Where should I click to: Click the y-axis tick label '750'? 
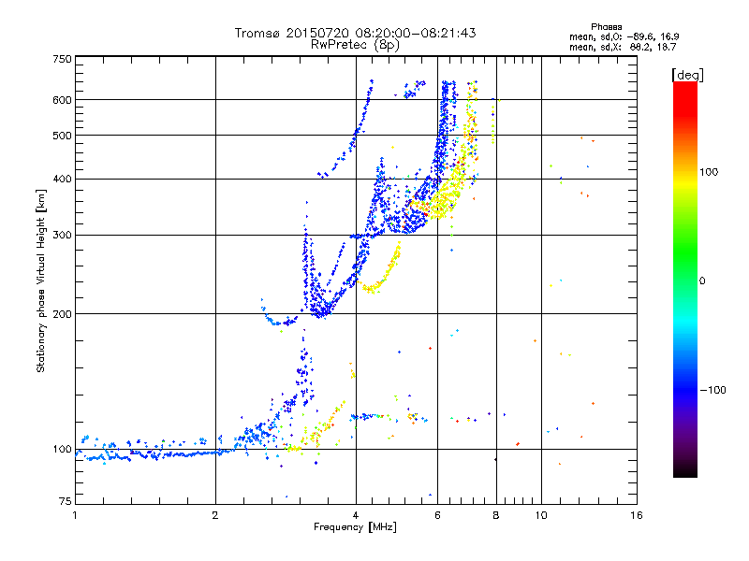62,59
